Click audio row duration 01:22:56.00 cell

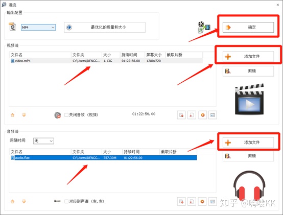pyautogui.click(x=133, y=158)
